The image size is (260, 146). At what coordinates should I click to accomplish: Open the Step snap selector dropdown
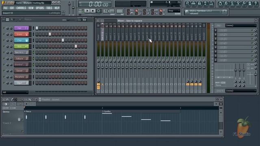click(x=174, y=11)
